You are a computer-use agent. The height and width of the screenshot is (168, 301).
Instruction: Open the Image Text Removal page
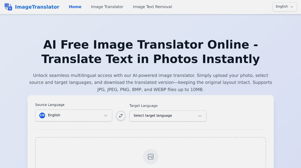[x=152, y=7]
